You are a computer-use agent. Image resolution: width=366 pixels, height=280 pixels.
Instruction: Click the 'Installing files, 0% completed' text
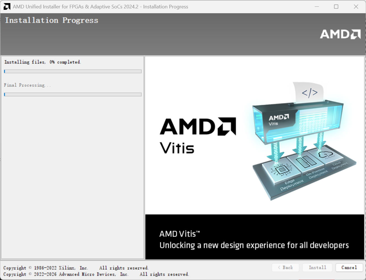43,62
